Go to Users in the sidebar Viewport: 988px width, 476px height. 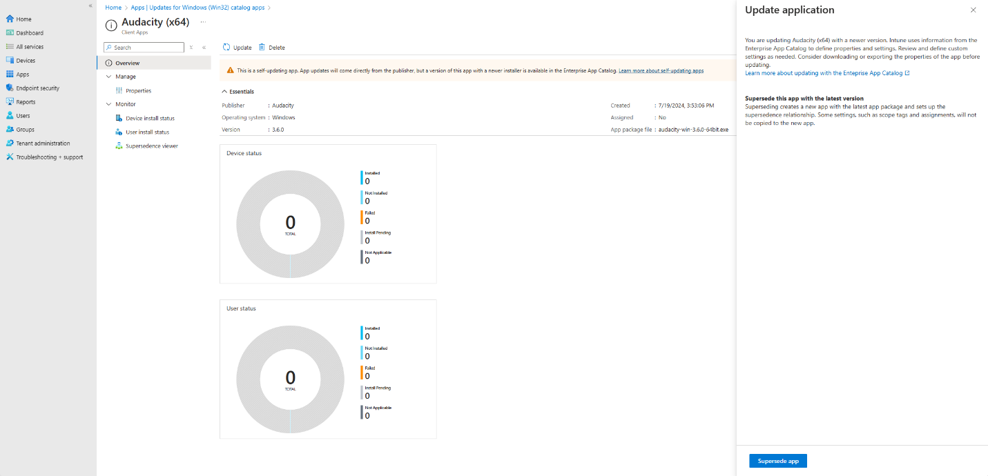(23, 116)
